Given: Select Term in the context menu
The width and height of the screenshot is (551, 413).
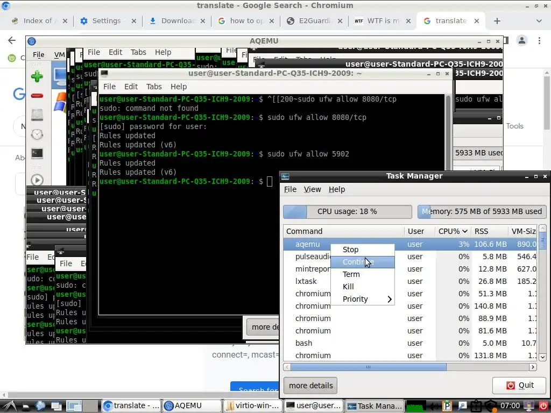Looking at the screenshot, I should tap(363, 274).
